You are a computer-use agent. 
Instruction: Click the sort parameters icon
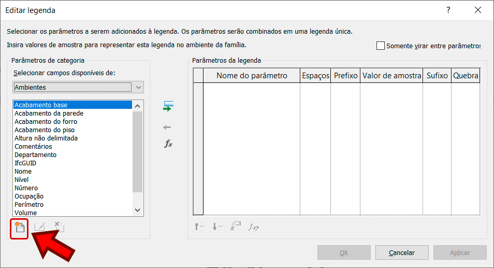tap(236, 227)
